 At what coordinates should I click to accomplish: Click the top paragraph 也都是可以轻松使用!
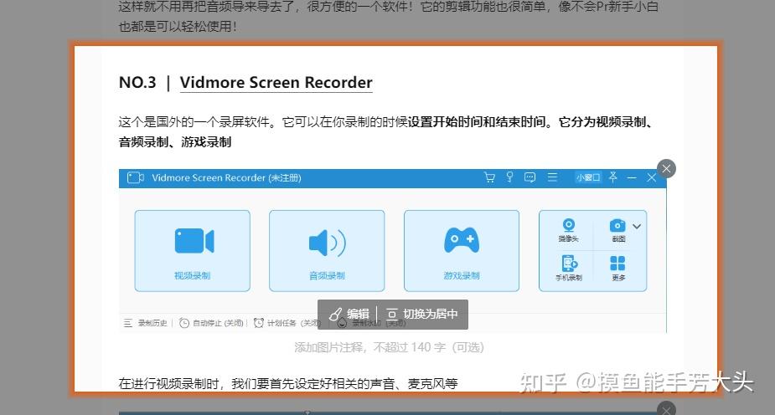click(x=178, y=26)
